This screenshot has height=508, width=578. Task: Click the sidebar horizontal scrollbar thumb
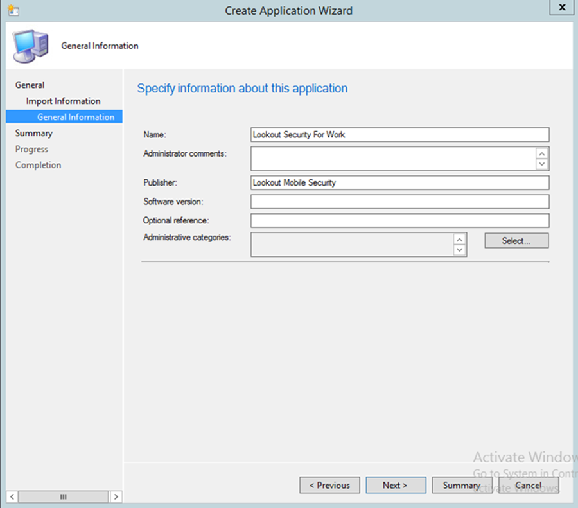coord(64,496)
